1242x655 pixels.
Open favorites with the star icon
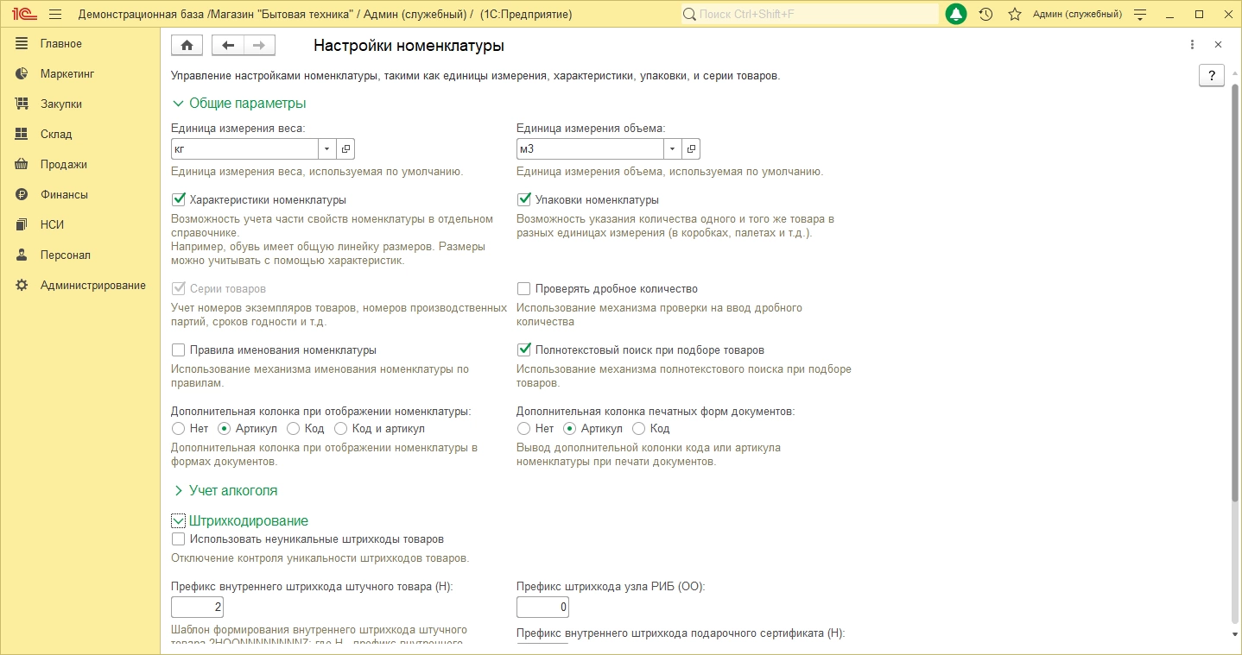pos(1015,14)
